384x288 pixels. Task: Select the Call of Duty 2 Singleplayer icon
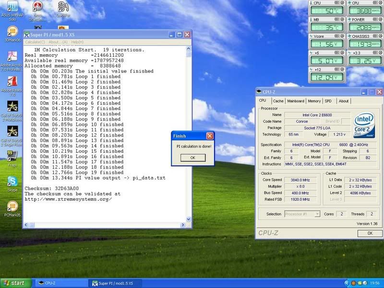(x=12, y=136)
